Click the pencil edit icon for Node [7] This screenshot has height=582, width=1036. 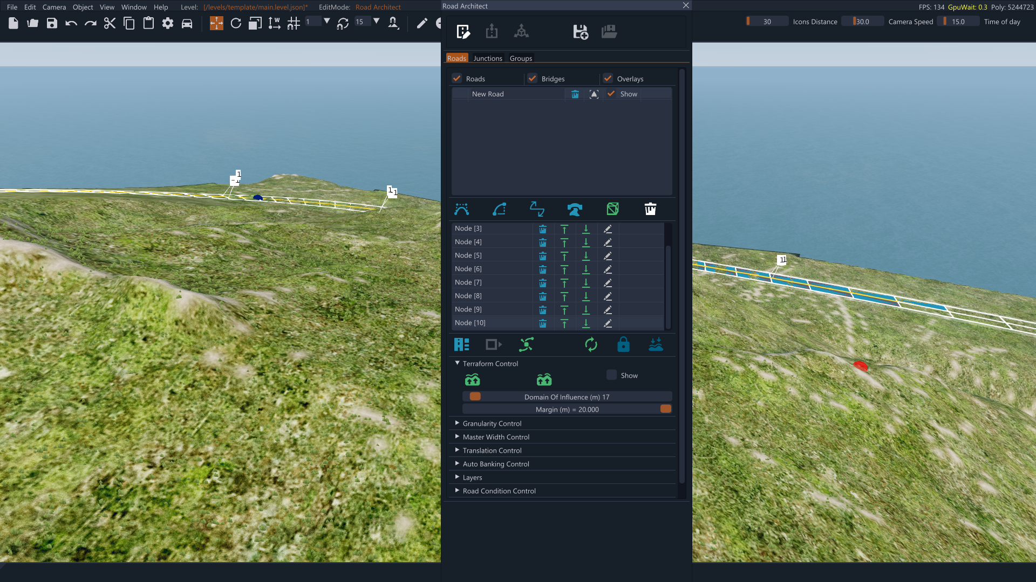click(608, 283)
